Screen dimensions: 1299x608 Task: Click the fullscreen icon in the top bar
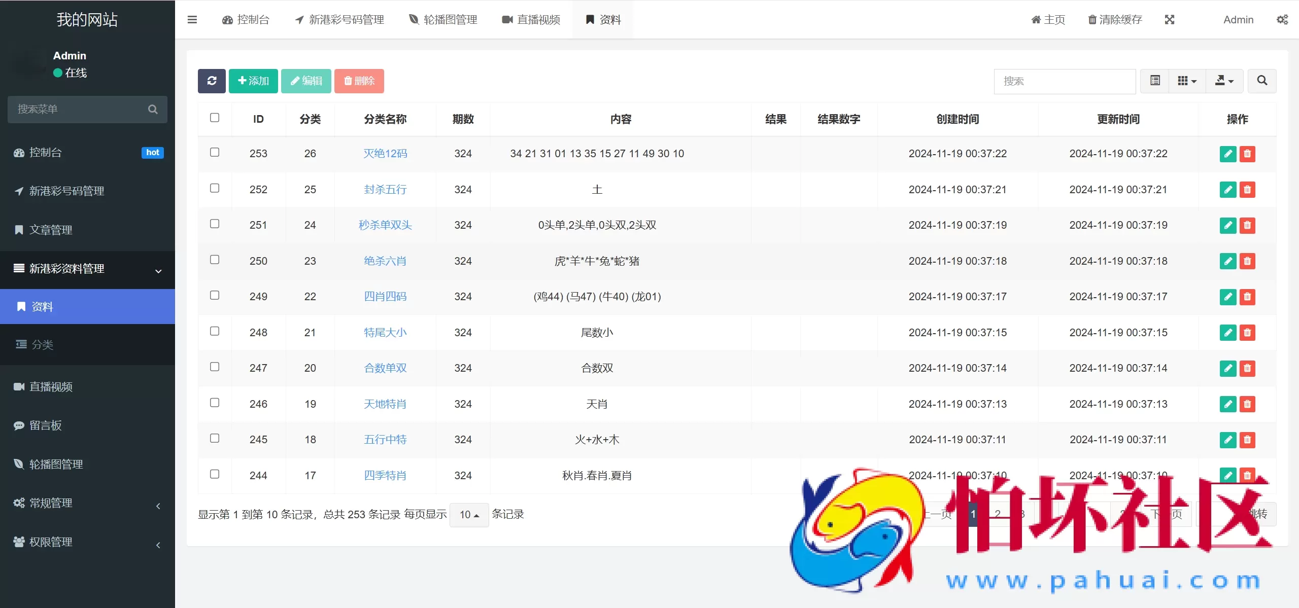1170,19
